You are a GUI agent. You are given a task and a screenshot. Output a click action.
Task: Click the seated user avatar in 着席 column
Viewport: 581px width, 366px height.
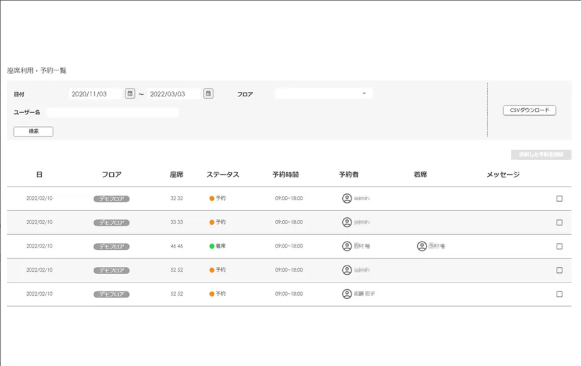tap(422, 246)
